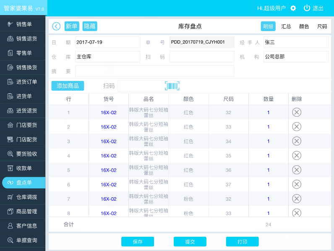Click size 36 cell in row 5
Image resolution: width=334 pixels, height=251 pixels.
[228, 170]
